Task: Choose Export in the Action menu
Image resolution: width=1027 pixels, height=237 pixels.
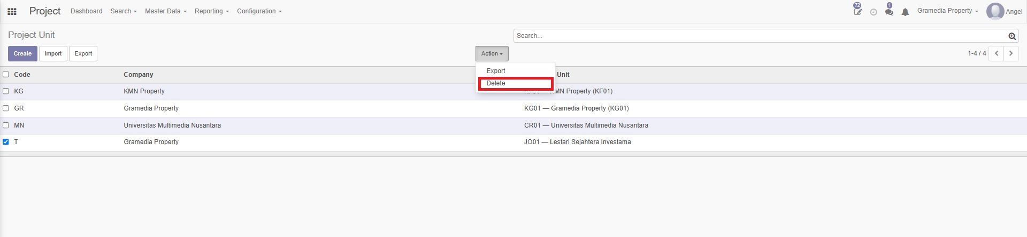Action: tap(496, 71)
